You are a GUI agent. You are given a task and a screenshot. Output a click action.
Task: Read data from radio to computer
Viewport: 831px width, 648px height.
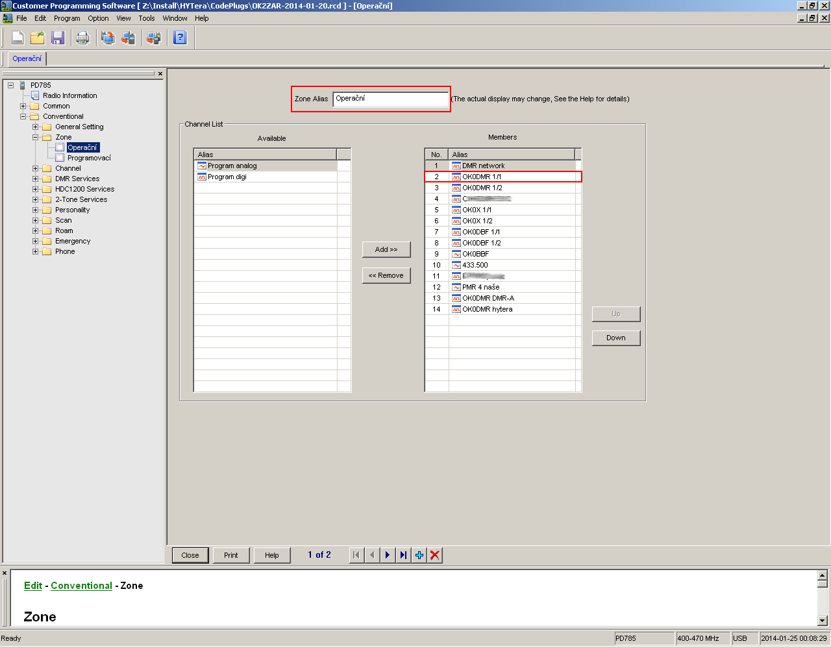[x=108, y=38]
